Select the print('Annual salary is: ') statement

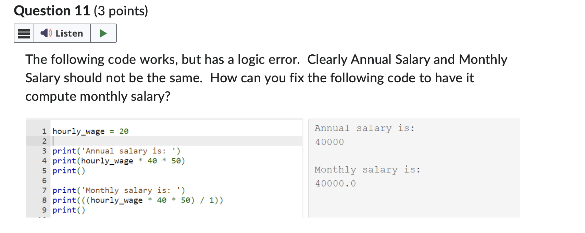[116, 151]
